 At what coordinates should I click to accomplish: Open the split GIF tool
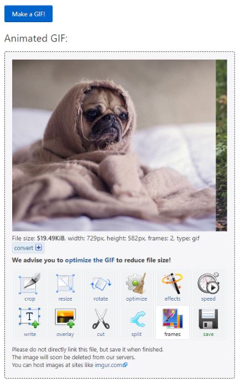(x=137, y=322)
